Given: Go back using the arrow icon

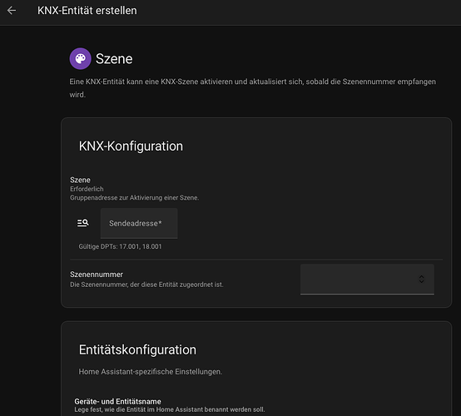Looking at the screenshot, I should click(x=12, y=11).
